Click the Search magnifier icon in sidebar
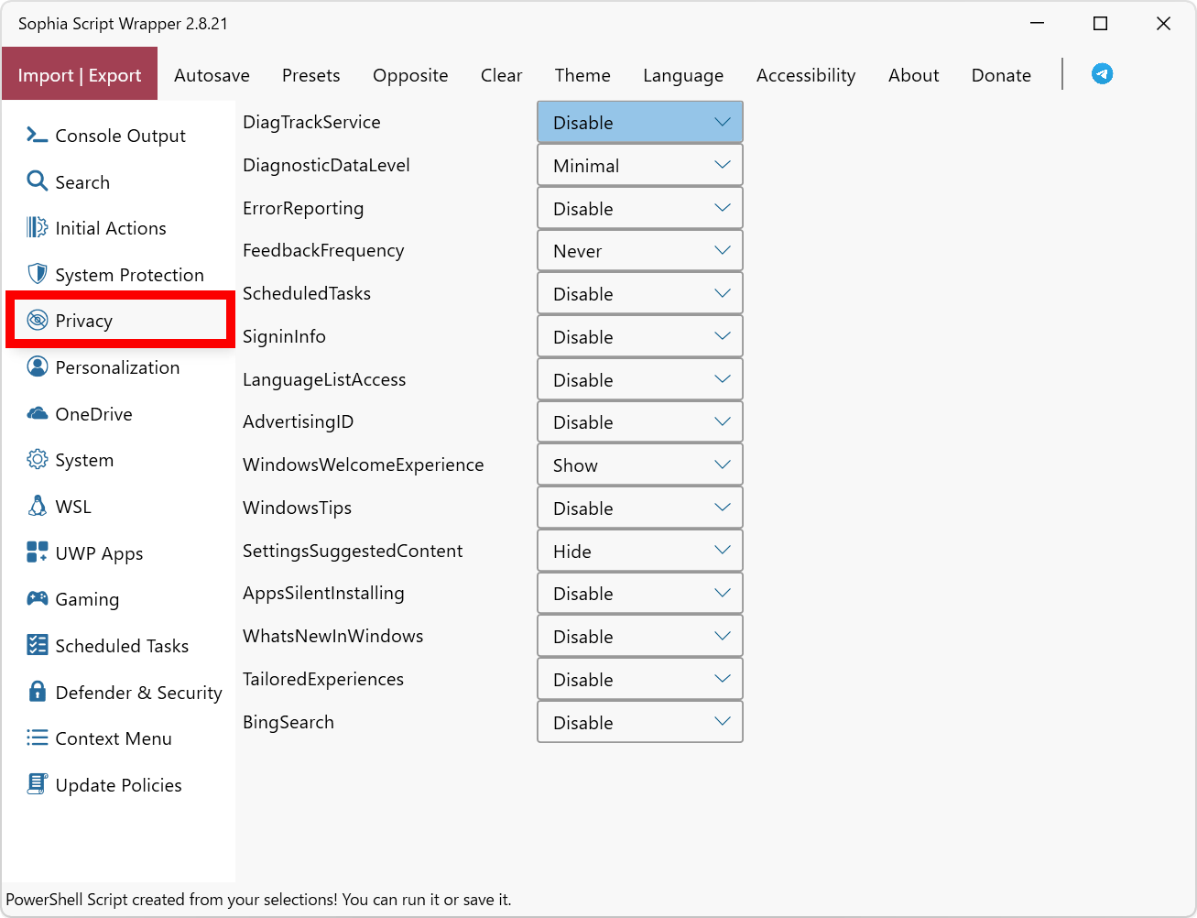 click(37, 181)
